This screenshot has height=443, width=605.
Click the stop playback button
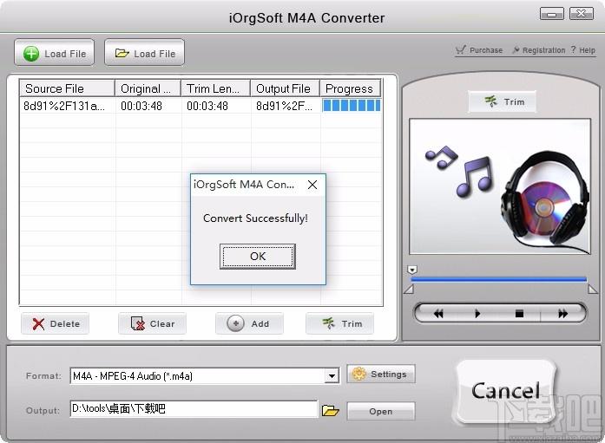point(519,314)
